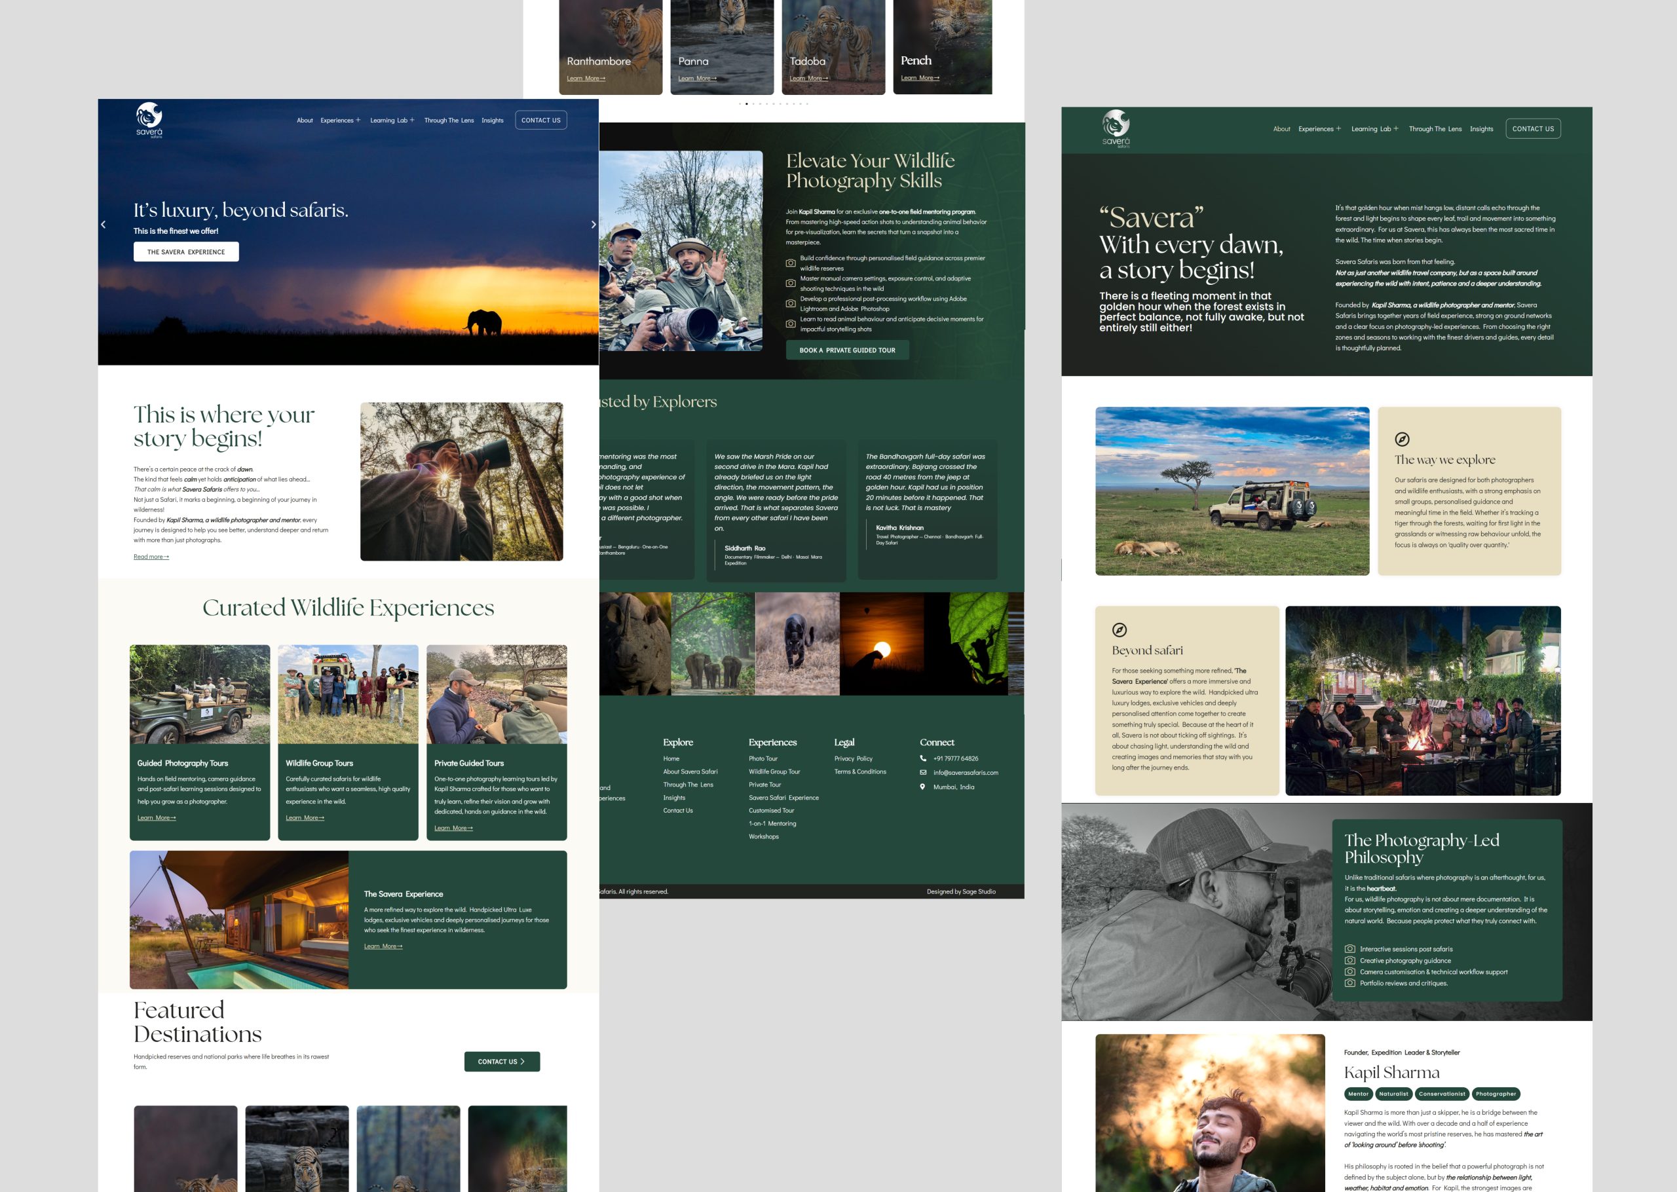The image size is (1677, 1192).
Task: Click BOOK A PRIVATE GUIDED TOUR button
Action: pos(847,350)
